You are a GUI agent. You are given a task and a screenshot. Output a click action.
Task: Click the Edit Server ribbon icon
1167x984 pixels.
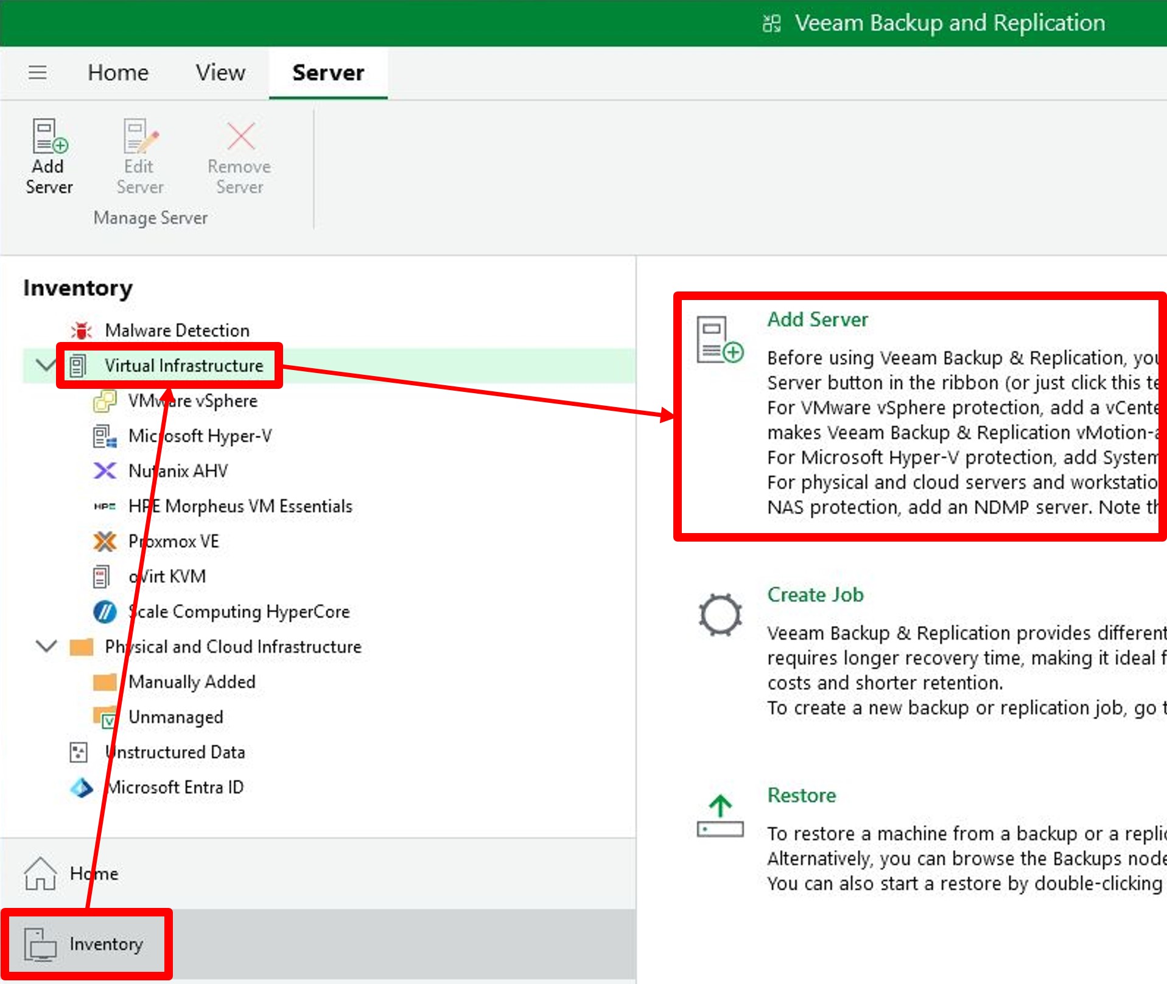click(141, 135)
